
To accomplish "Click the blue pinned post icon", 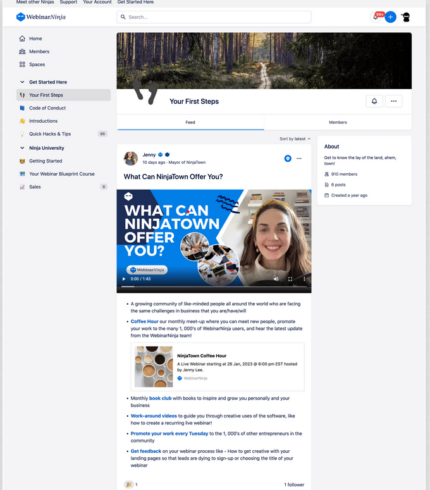I will [288, 159].
